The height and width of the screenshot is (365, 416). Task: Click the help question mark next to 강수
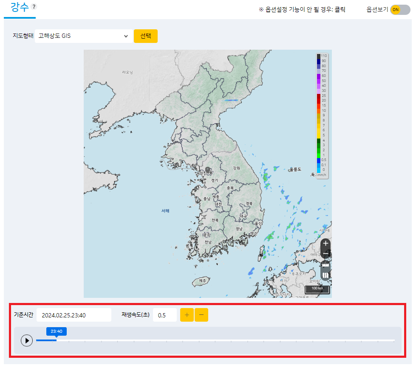coord(34,7)
